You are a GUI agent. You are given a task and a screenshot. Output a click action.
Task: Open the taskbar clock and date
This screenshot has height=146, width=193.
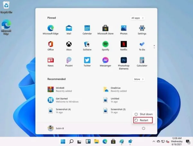click(x=177, y=141)
